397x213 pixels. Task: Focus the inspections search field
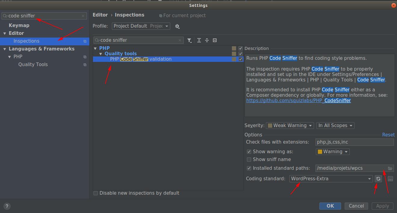pos(138,40)
